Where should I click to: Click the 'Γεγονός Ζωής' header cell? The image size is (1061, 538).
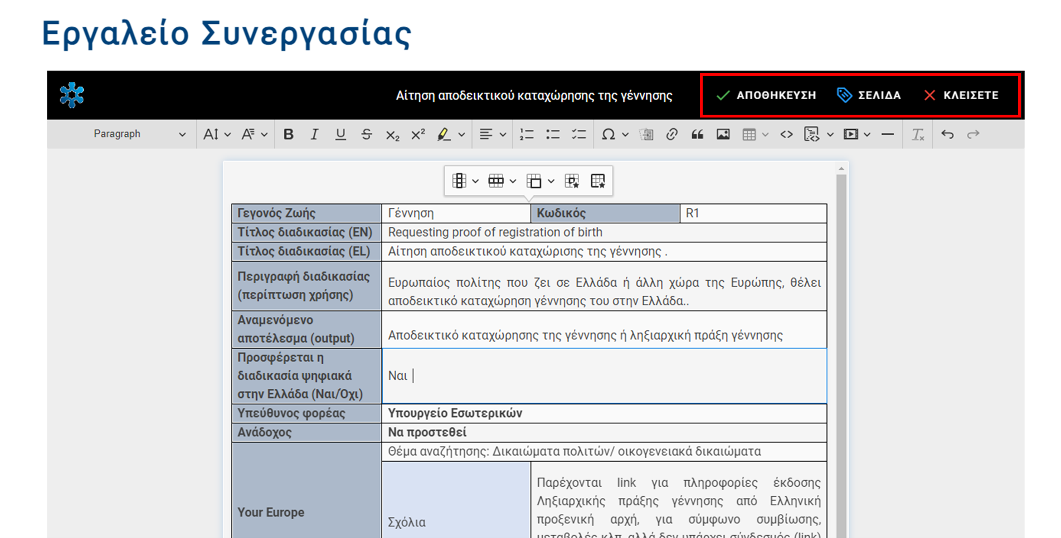pyautogui.click(x=306, y=213)
